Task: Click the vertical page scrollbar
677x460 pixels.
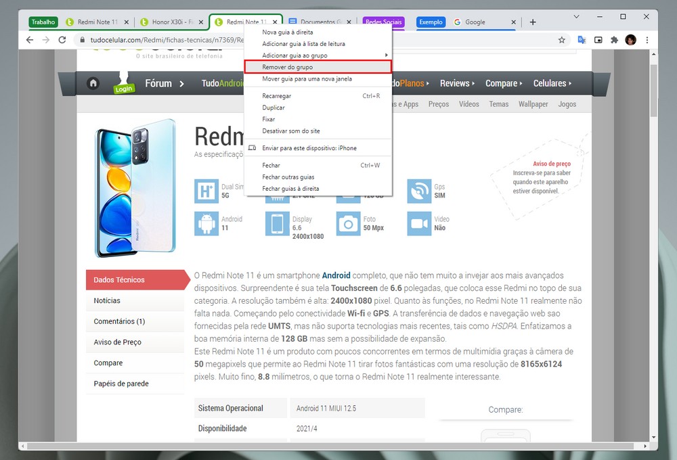Action: click(x=654, y=91)
